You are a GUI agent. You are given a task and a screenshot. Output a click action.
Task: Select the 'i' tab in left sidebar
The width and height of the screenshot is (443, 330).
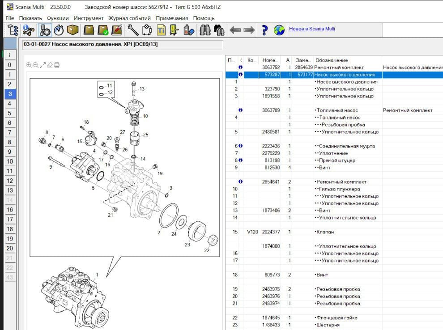tap(9, 55)
